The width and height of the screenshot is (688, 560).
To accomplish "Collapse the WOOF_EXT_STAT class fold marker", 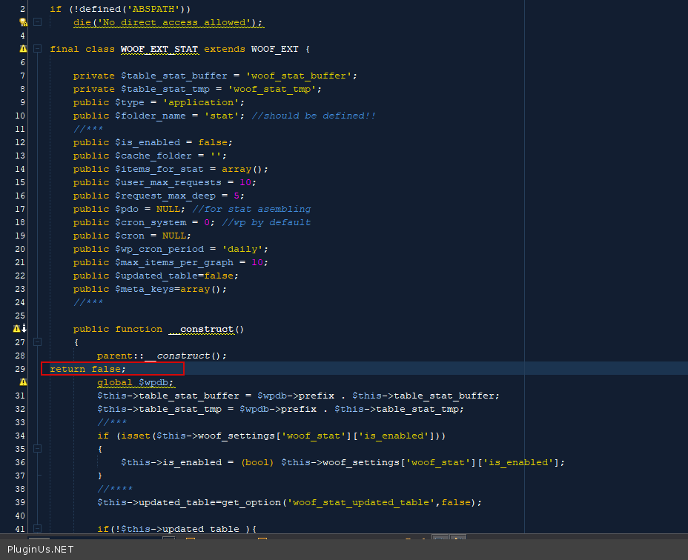I will 37,49.
